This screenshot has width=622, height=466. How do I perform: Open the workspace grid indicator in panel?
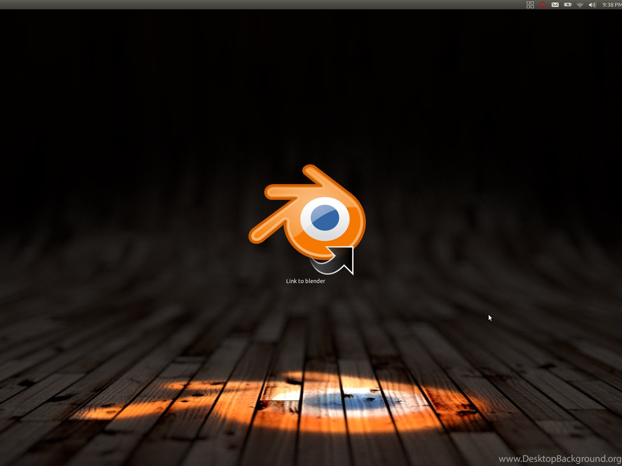coord(530,4)
